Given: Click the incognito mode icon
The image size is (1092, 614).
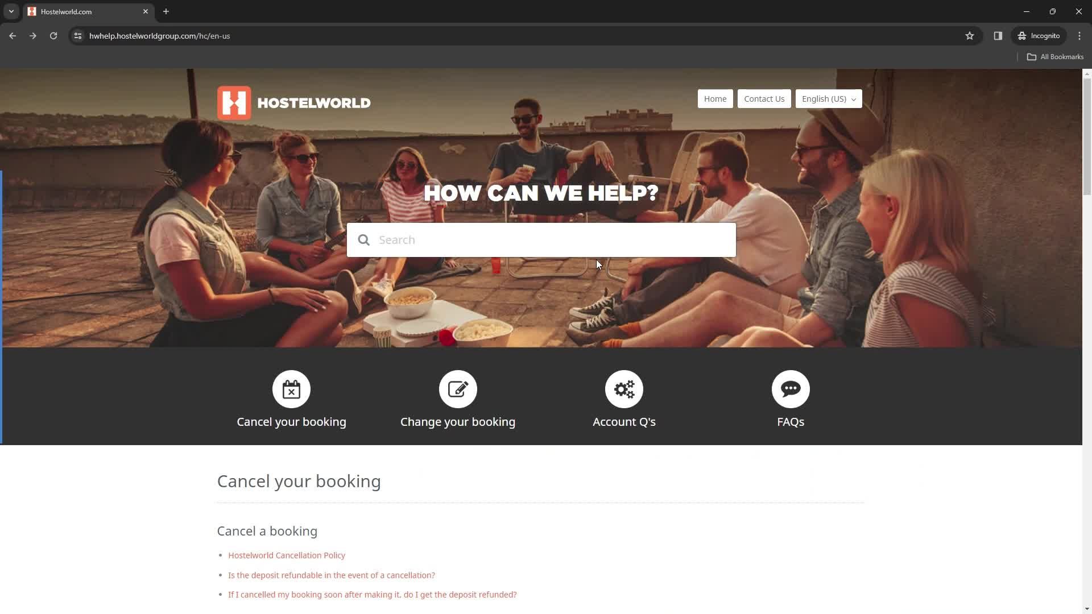Looking at the screenshot, I should [1021, 35].
